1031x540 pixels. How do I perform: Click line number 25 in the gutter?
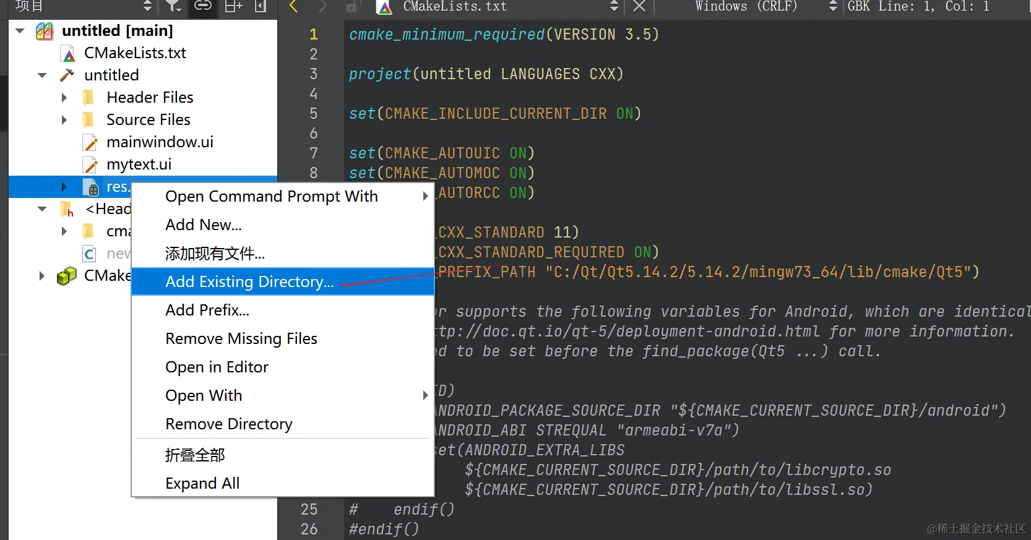pos(309,509)
